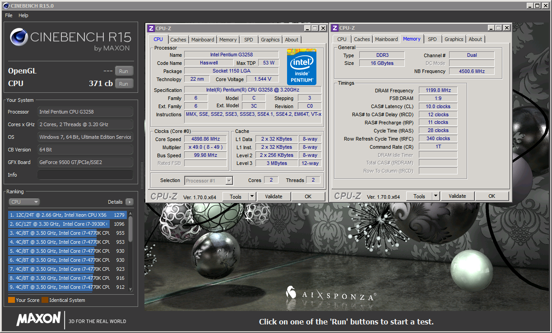Switch to Caches tab in right CPU-Z
This screenshot has height=333, width=552.
coord(362,39)
